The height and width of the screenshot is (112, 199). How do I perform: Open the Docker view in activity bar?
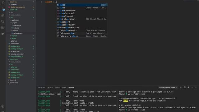pyautogui.click(x=3, y=34)
